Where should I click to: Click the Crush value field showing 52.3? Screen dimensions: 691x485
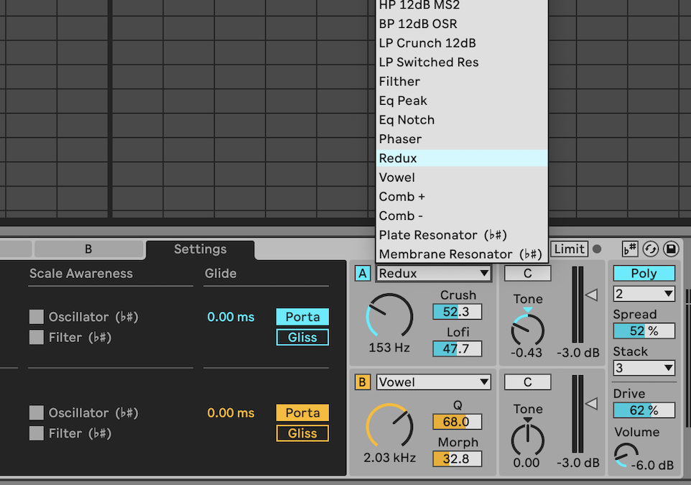pos(458,311)
